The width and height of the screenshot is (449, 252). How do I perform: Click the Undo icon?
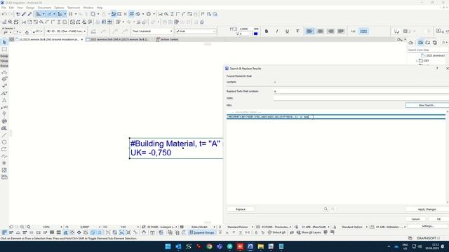click(4, 14)
